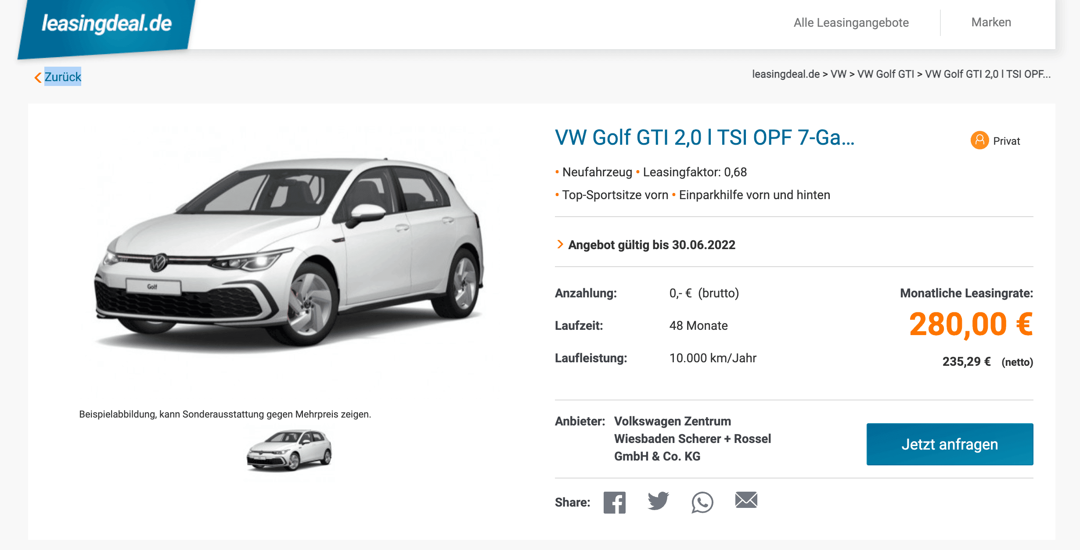Select the small Golf thumbnail image
This screenshot has width=1080, height=550.
[289, 450]
